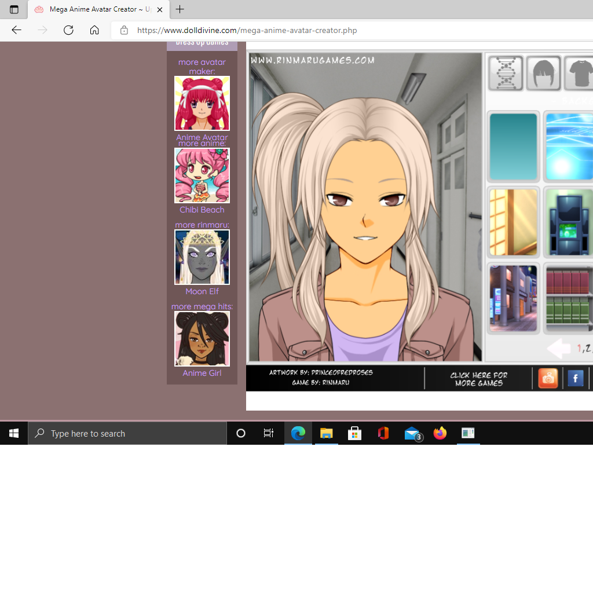Open a new browser tab
Viewport: 593px width, 593px height.
pos(180,9)
